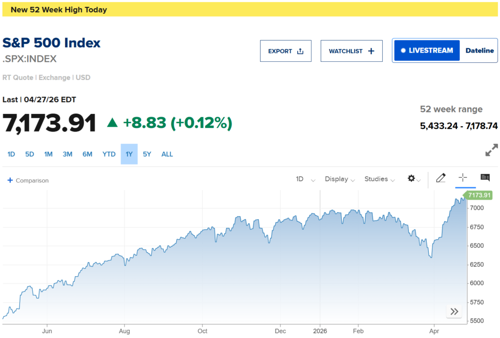Click the New 52 Week High banner
The image size is (500, 338).
(x=250, y=9)
